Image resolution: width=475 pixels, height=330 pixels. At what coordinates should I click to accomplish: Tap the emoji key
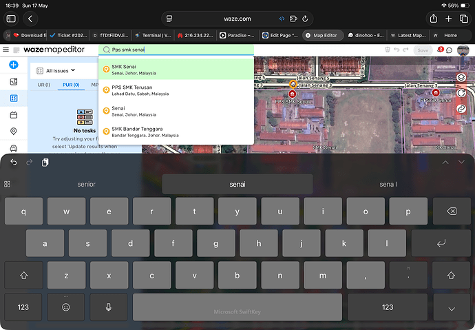point(65,307)
